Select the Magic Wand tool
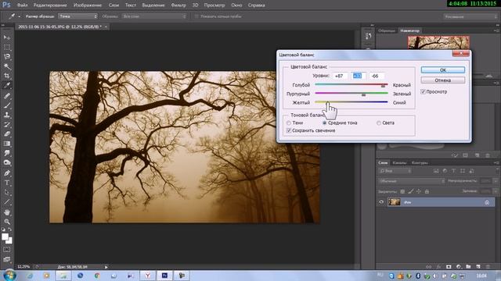The width and height of the screenshot is (501, 281). [7, 66]
